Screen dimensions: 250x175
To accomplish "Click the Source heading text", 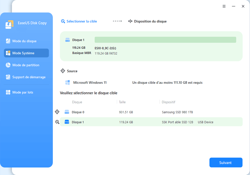I will (x=72, y=71).
